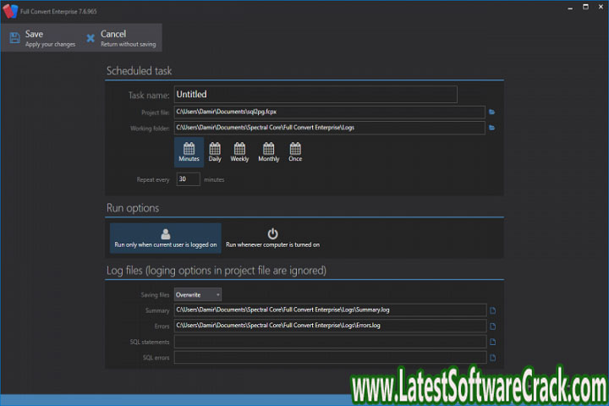Click the Task name input field
Screen dimensions: 609x406
(x=315, y=95)
